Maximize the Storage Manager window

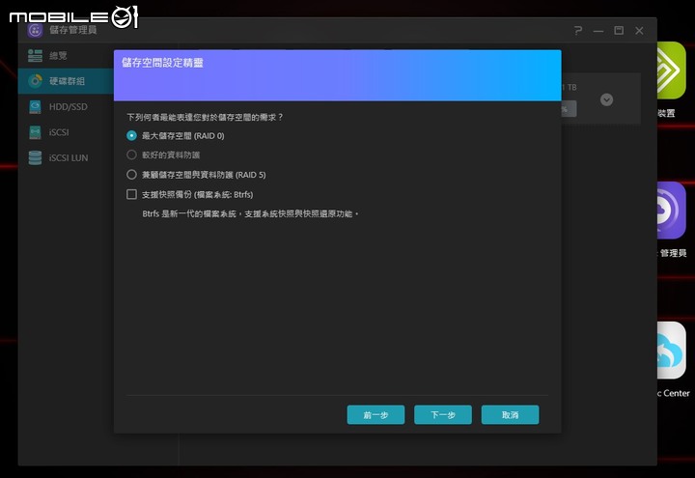point(619,30)
